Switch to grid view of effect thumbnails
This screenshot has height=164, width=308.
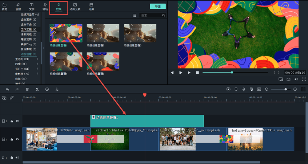tap(134, 16)
